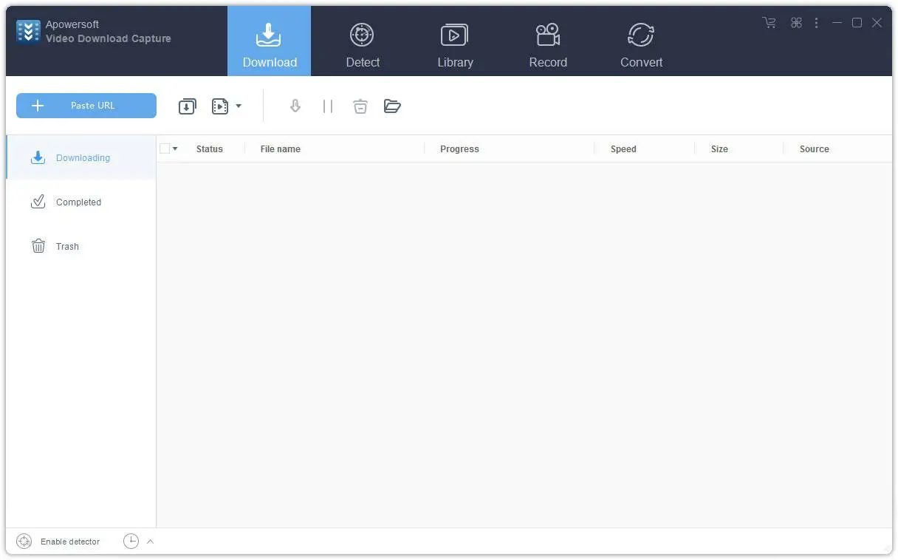Pause downloads with the pause icon

(x=328, y=106)
